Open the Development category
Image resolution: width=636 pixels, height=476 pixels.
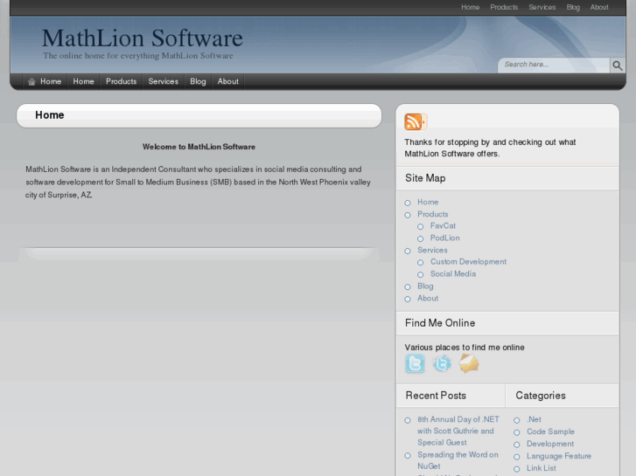point(550,444)
